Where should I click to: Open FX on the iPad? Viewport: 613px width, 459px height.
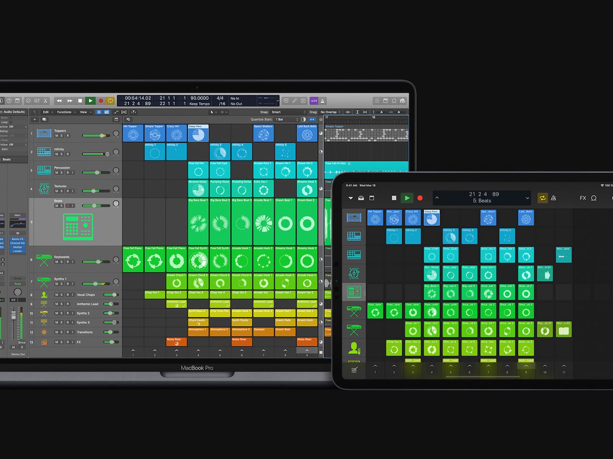[x=583, y=198]
